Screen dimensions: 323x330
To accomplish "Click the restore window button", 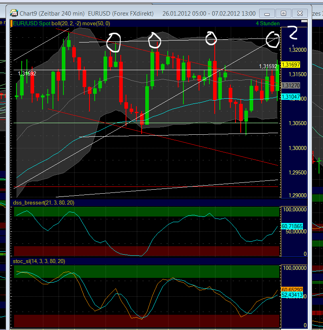I will [x=283, y=13].
